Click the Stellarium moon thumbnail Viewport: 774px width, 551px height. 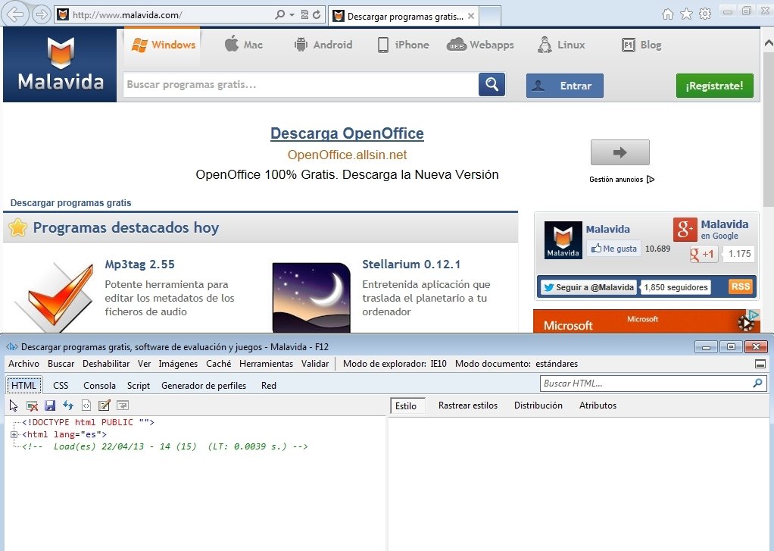tap(311, 298)
